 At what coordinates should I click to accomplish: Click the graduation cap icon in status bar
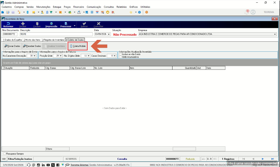pos(67,165)
